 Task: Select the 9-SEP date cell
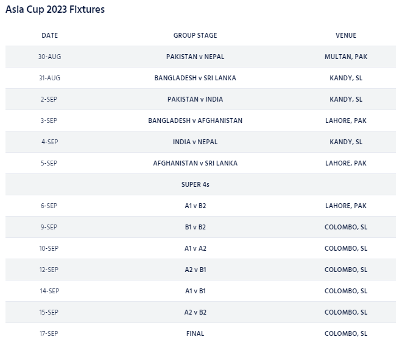(x=49, y=227)
